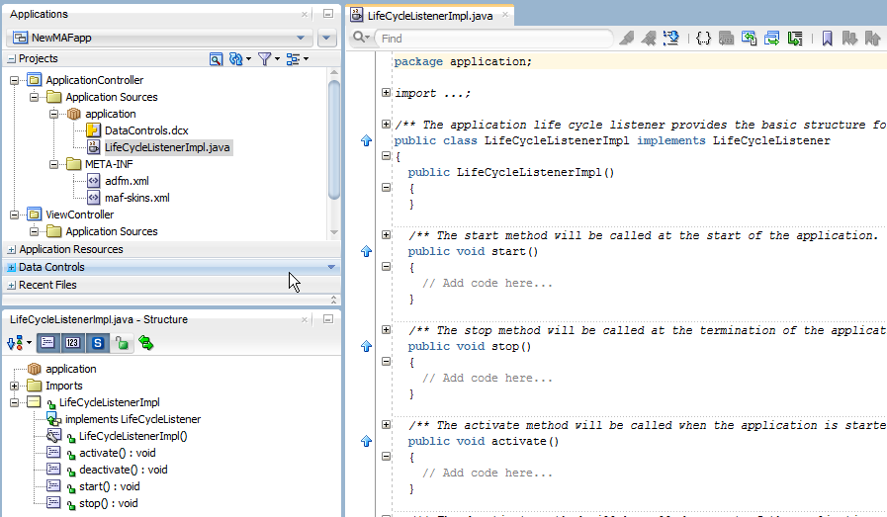Screen dimensions: 887x517
Task: Collapse LifeCycleListenerImpl class in Structure
Action: click(x=14, y=402)
